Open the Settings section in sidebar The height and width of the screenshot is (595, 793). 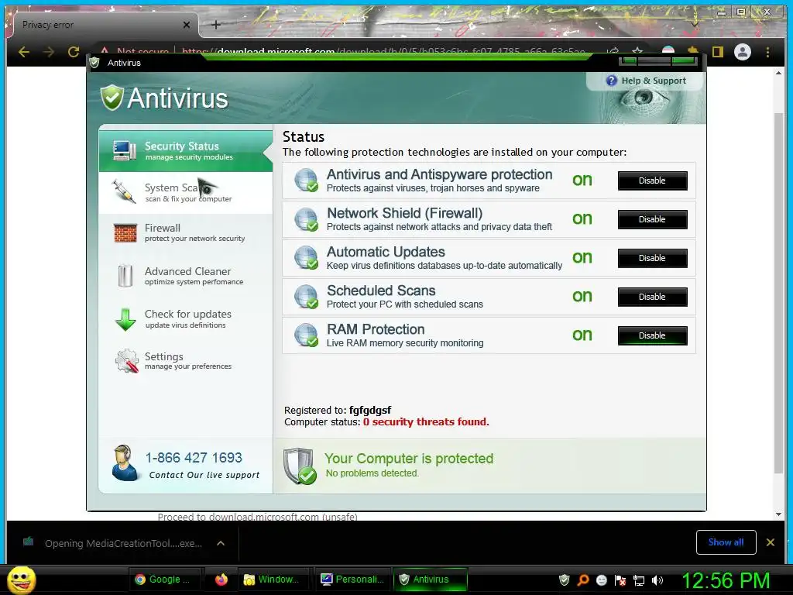(186, 361)
